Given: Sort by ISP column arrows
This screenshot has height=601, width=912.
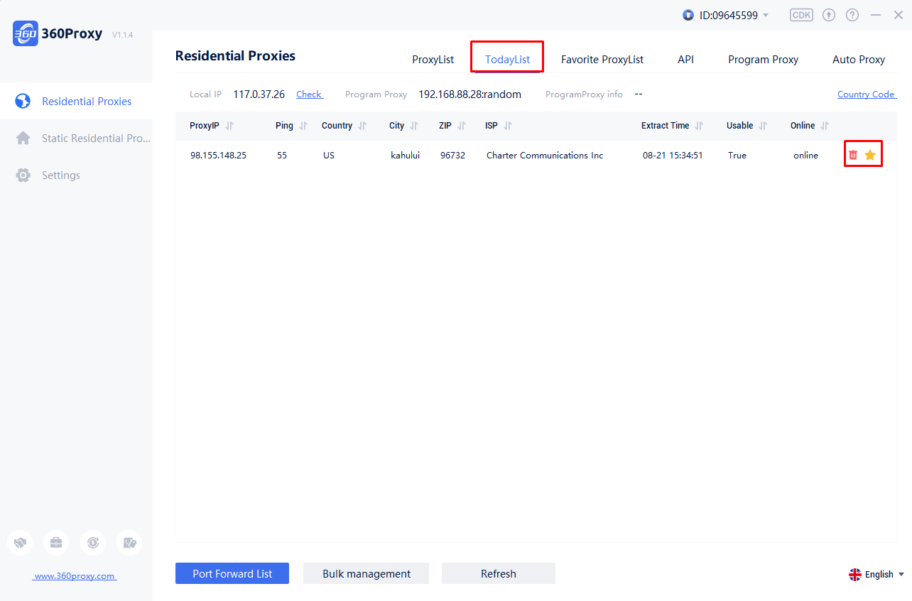Looking at the screenshot, I should point(507,126).
